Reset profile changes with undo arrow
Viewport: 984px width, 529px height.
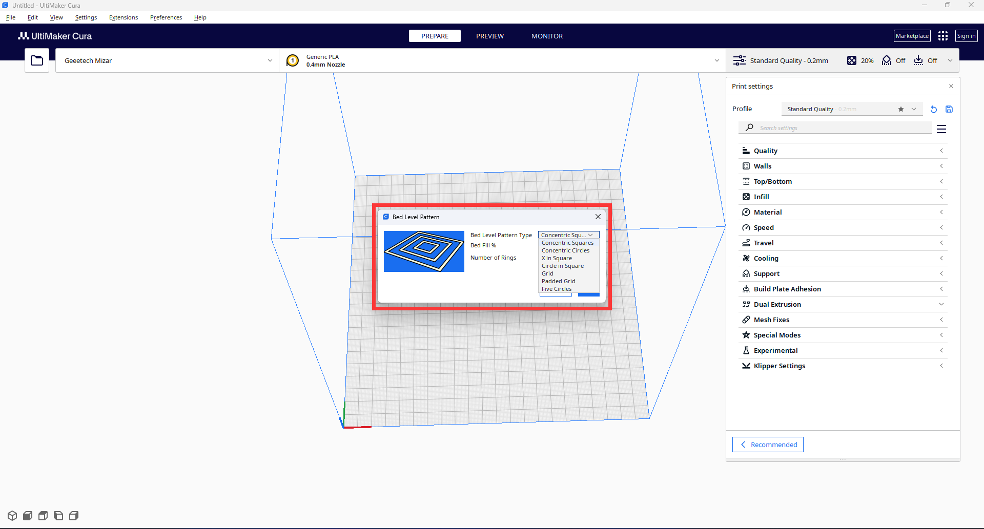pyautogui.click(x=934, y=109)
